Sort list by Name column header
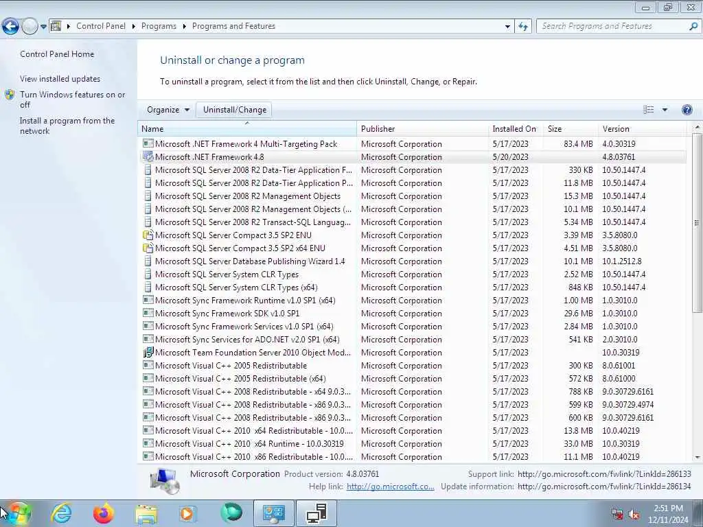The image size is (703, 527). coord(247,128)
